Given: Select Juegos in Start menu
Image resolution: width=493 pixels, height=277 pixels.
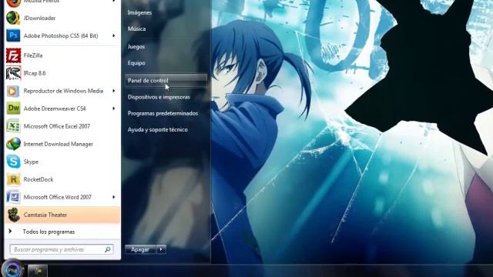Looking at the screenshot, I should [136, 46].
